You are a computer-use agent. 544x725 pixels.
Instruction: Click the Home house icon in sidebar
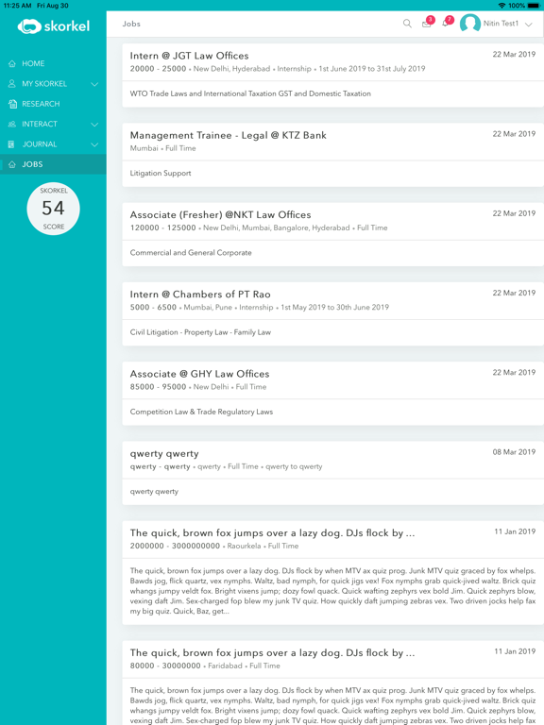pos(12,64)
